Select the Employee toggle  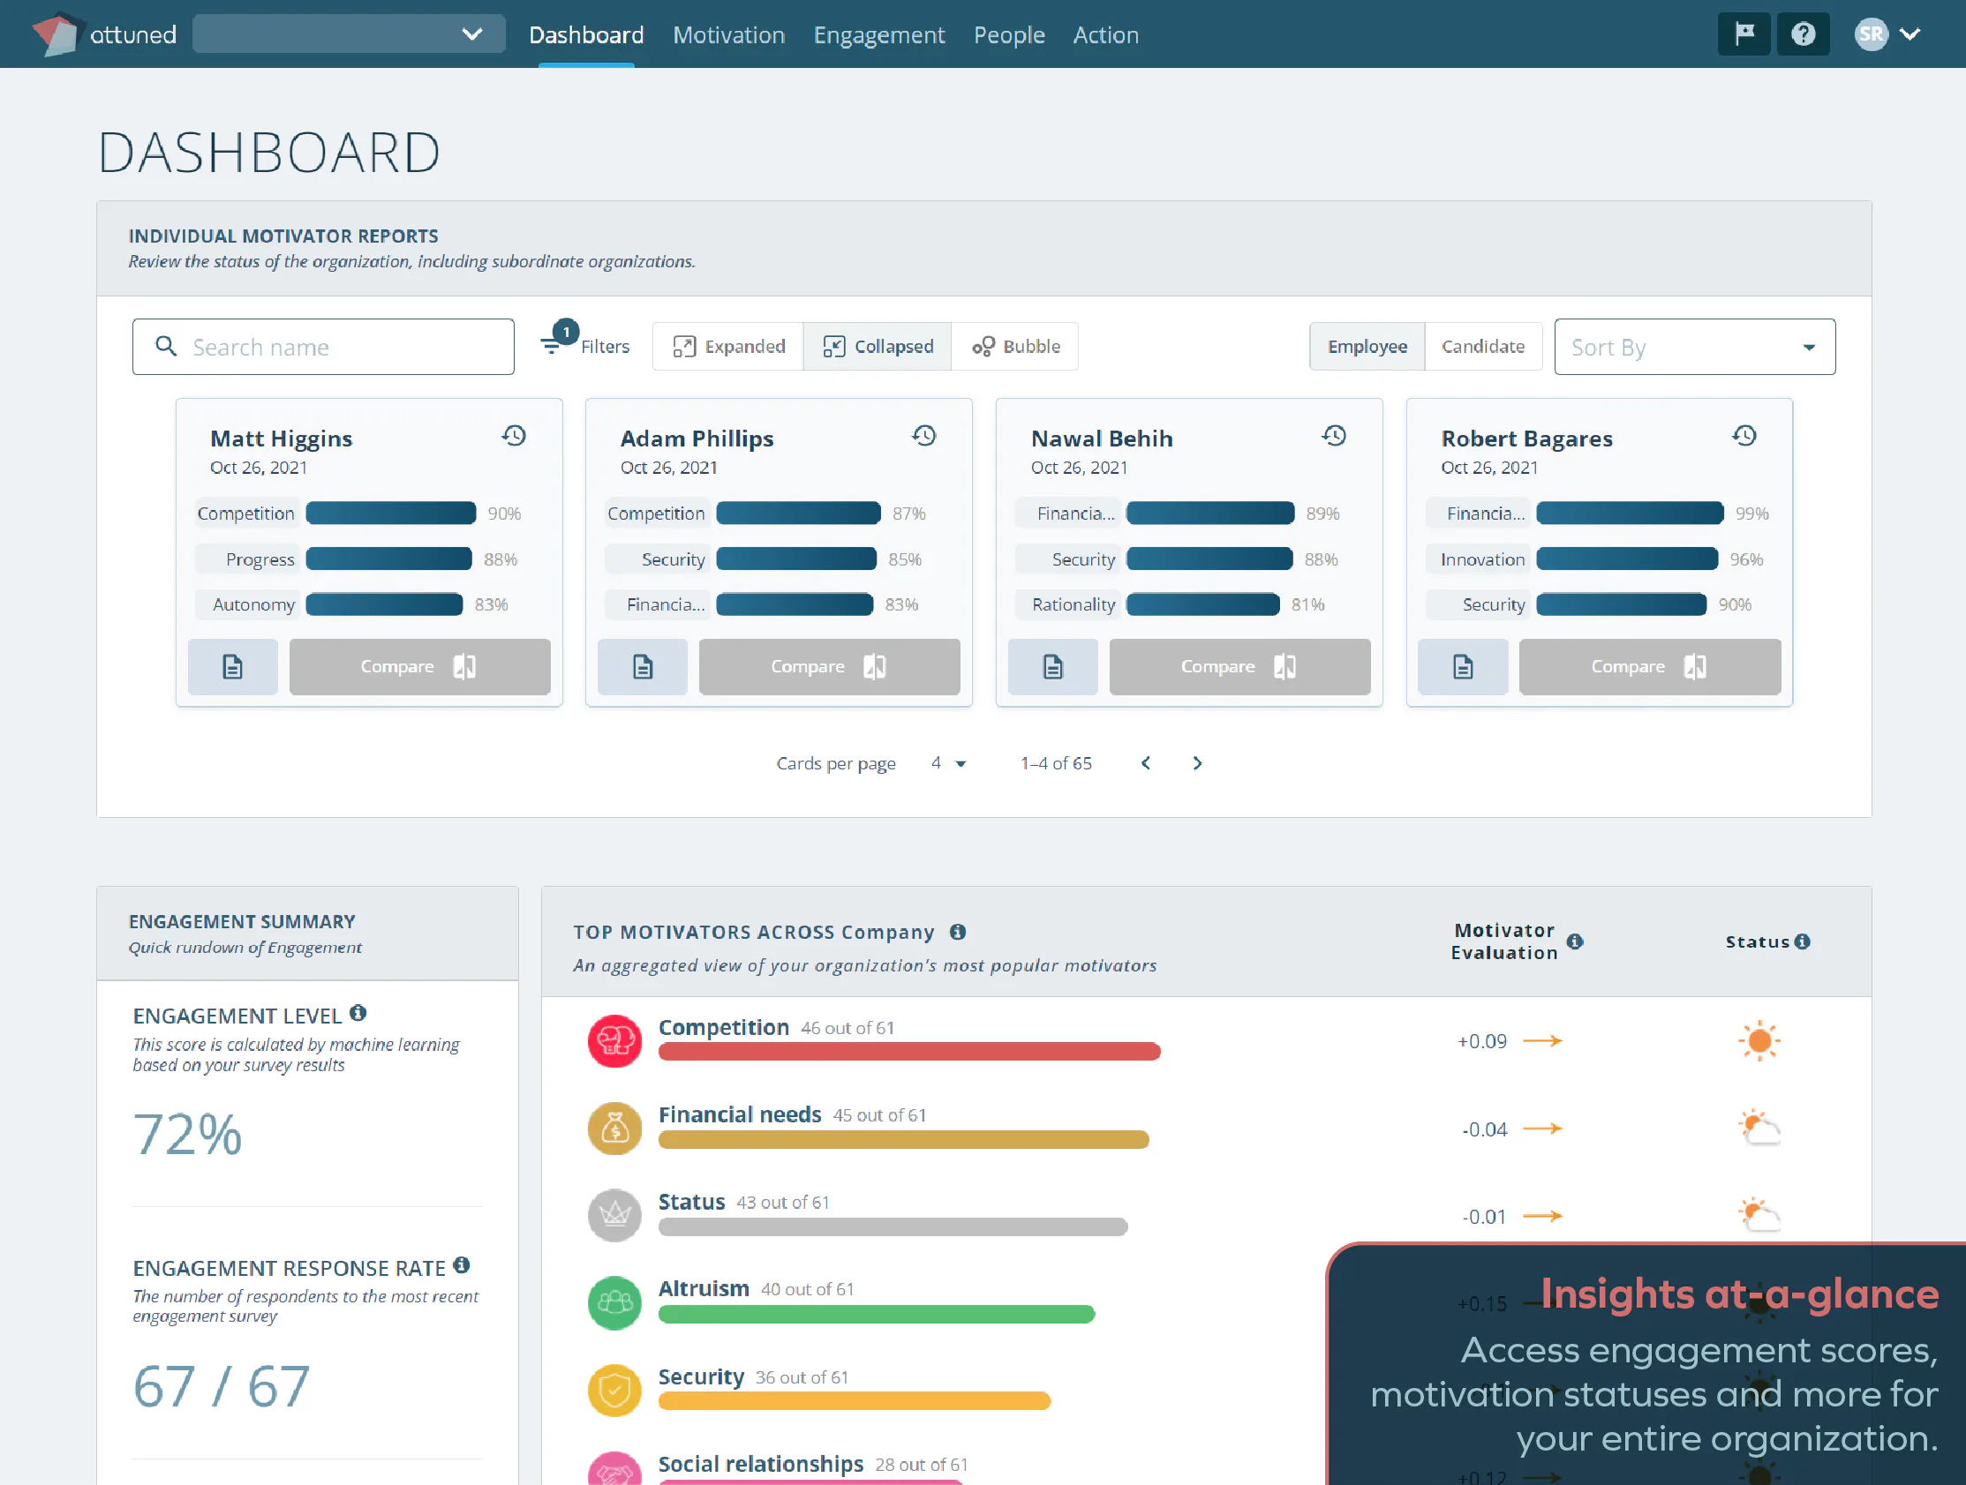pos(1367,347)
